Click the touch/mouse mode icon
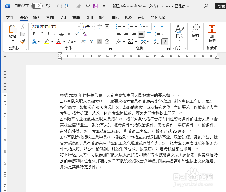This screenshot has width=226, height=192. coord(67,6)
